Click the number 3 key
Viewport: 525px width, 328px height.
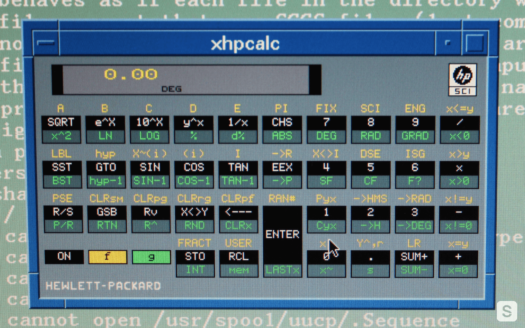tap(415, 219)
